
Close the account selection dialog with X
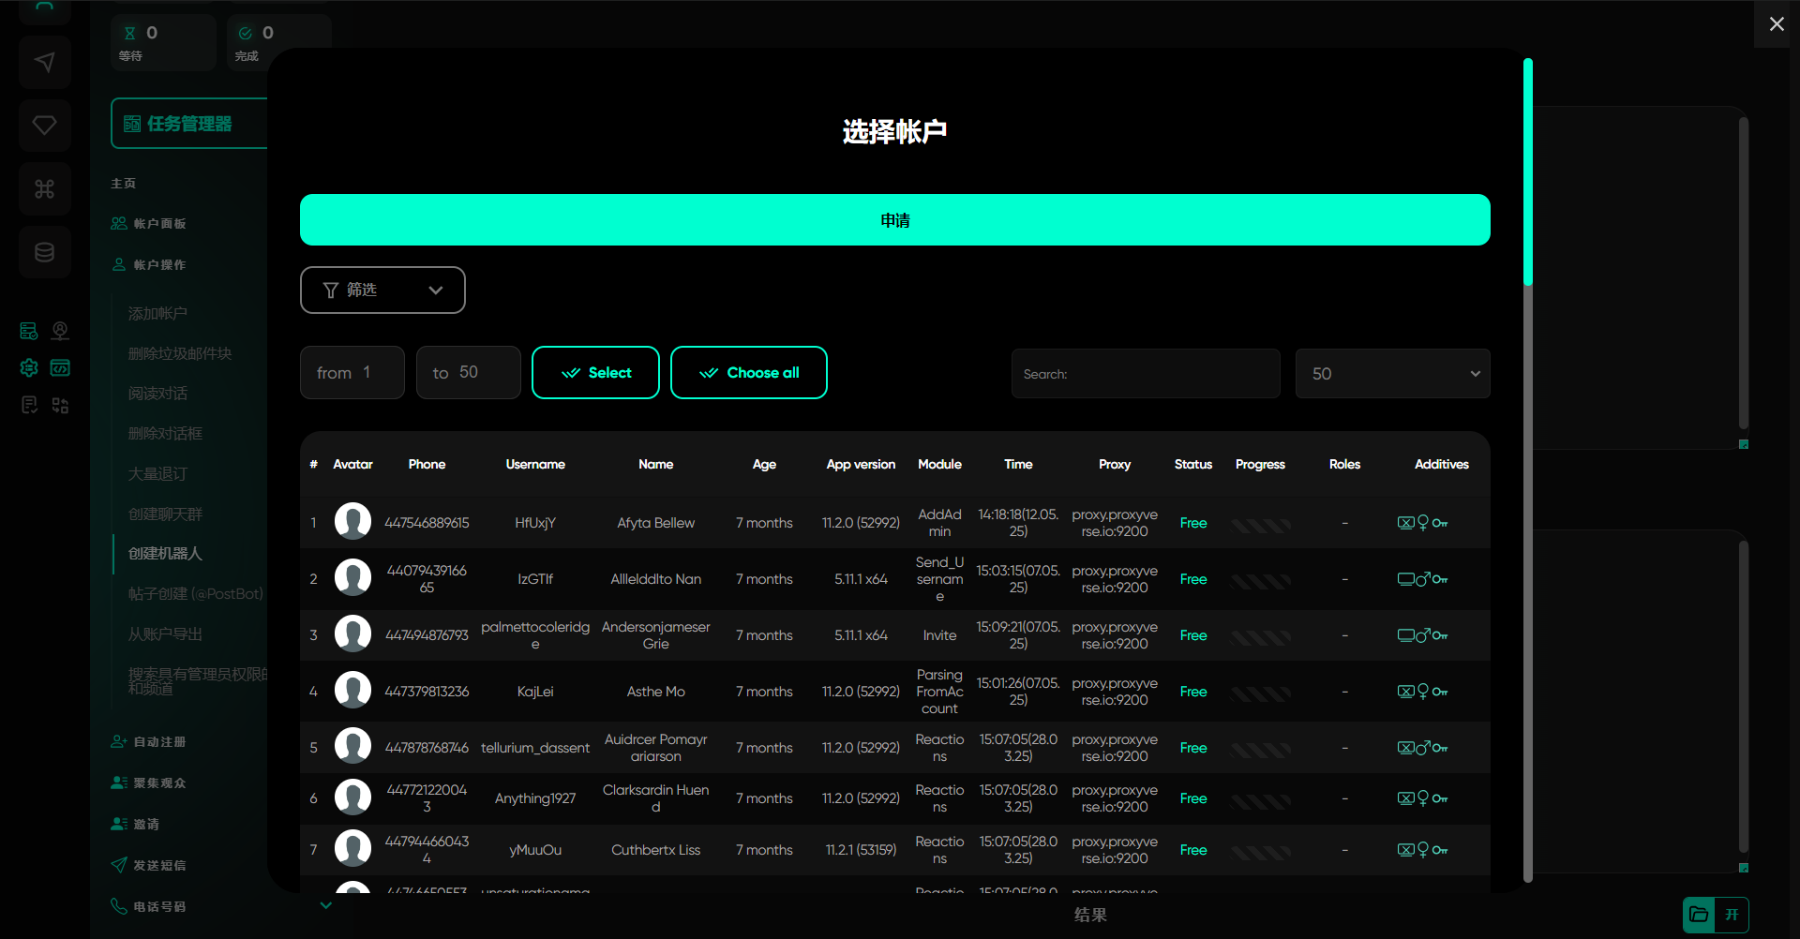1776,24
